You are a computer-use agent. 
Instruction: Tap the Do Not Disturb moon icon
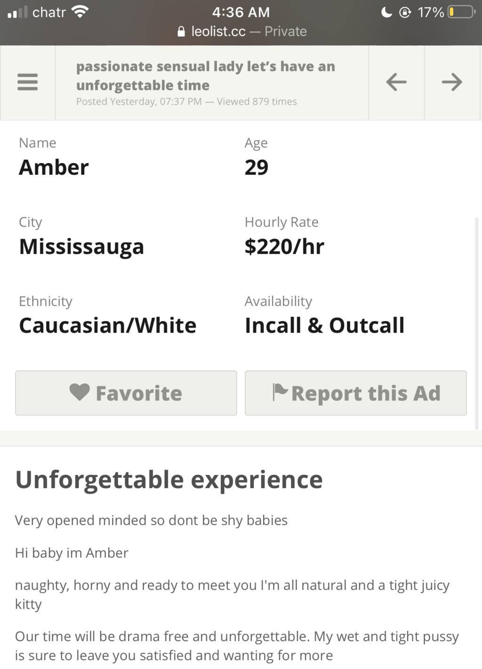click(386, 12)
